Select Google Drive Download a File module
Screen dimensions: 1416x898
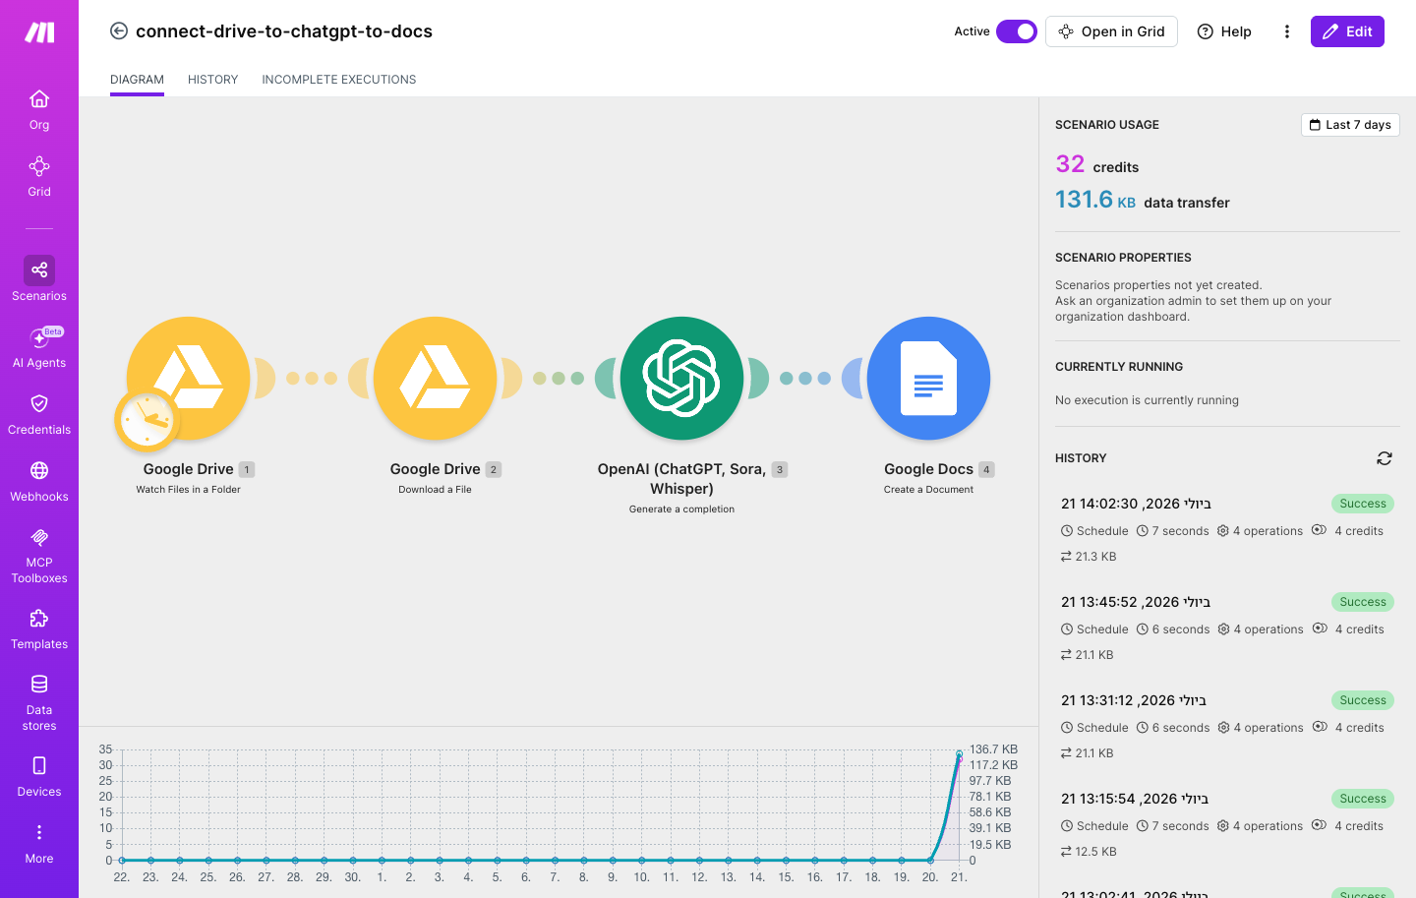click(435, 378)
